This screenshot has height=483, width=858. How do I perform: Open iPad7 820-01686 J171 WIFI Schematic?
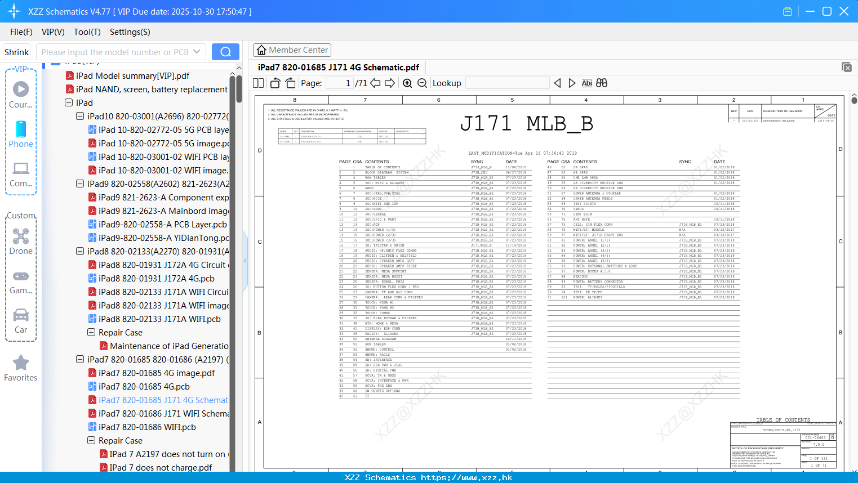tap(158, 413)
